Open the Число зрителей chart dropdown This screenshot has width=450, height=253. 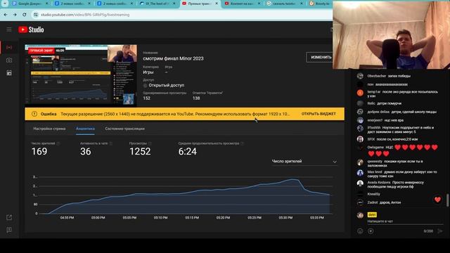click(x=304, y=162)
